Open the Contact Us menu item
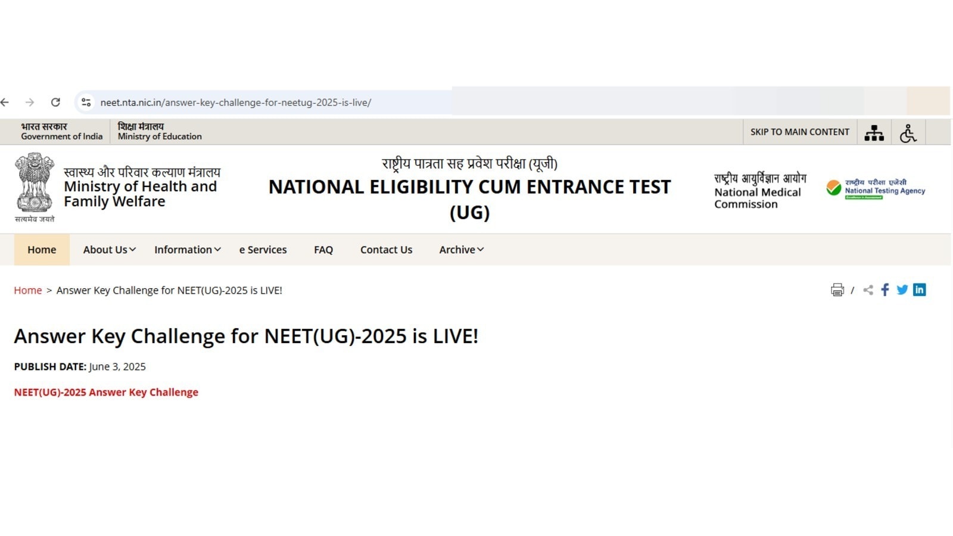The height and width of the screenshot is (536, 953). click(386, 250)
